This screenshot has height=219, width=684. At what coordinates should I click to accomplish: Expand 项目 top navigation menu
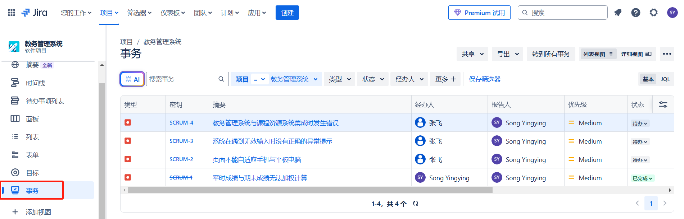[109, 13]
